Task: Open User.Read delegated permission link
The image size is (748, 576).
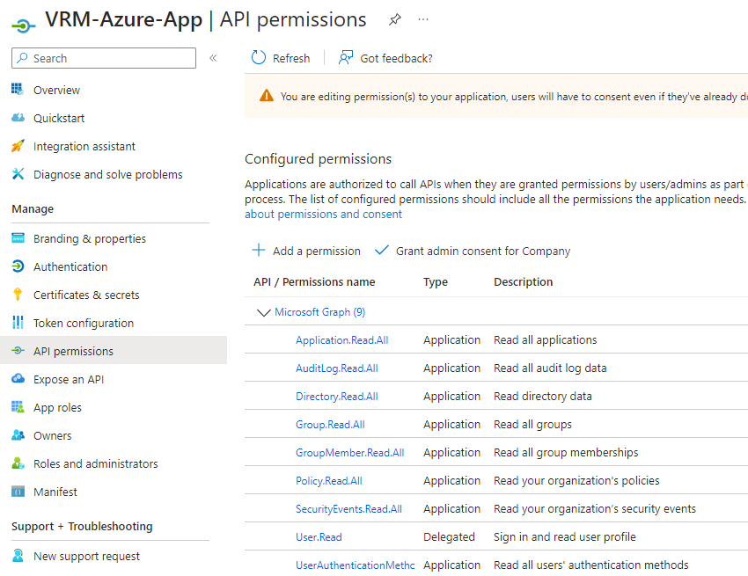Action: coord(319,537)
